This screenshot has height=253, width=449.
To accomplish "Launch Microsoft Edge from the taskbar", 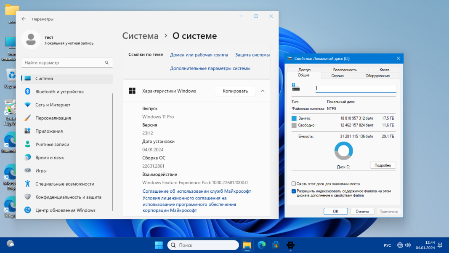I will [x=261, y=245].
